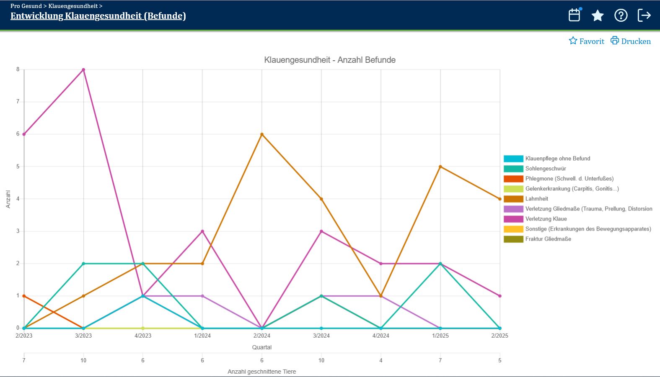Viewport: 660px width, 377px height.
Task: Click the logout icon in header
Action: coord(644,15)
